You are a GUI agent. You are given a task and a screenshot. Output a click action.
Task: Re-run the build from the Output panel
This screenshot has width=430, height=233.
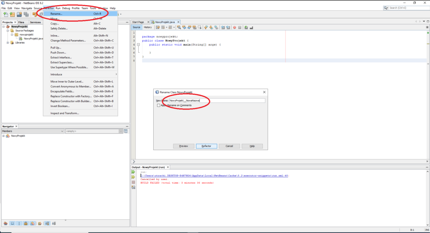pyautogui.click(x=134, y=172)
